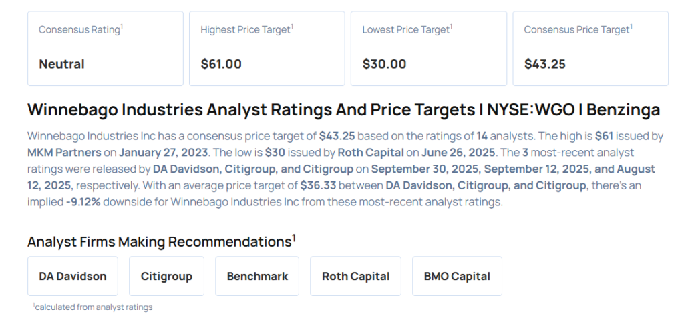
Task: Click the DA Davidson analyst firm button
Action: click(73, 276)
